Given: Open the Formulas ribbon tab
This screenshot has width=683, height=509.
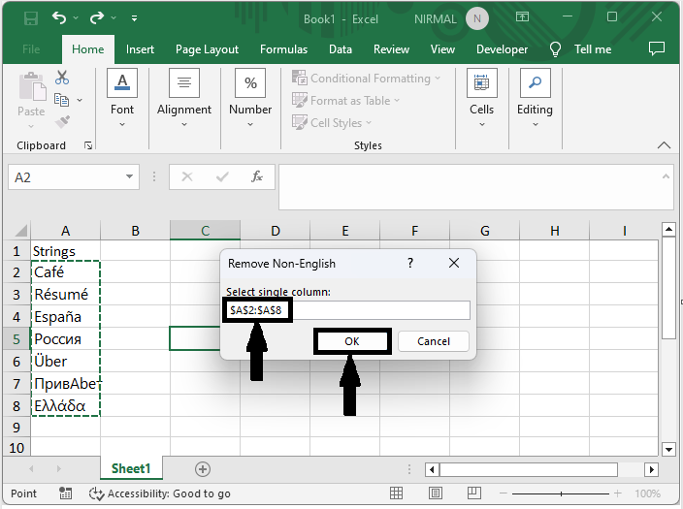Looking at the screenshot, I should coord(283,49).
